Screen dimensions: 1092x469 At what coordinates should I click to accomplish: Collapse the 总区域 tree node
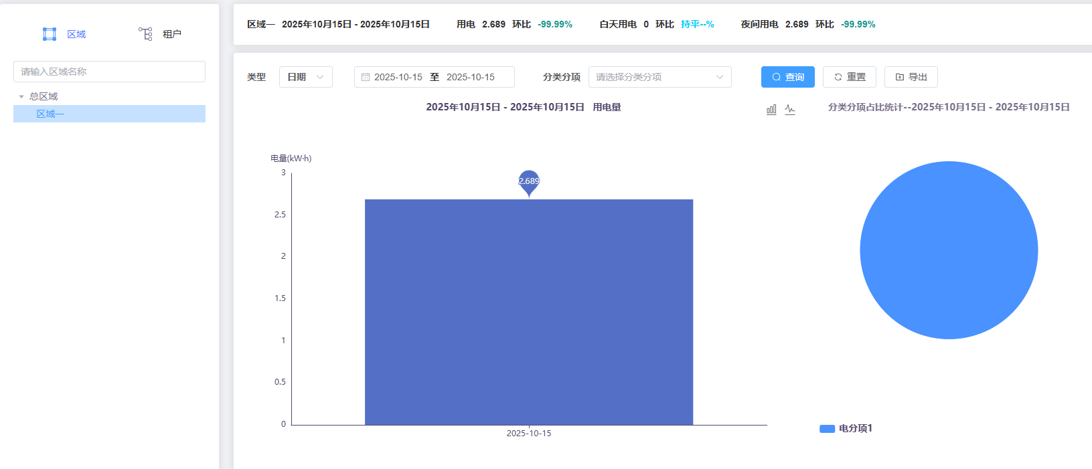pos(21,97)
